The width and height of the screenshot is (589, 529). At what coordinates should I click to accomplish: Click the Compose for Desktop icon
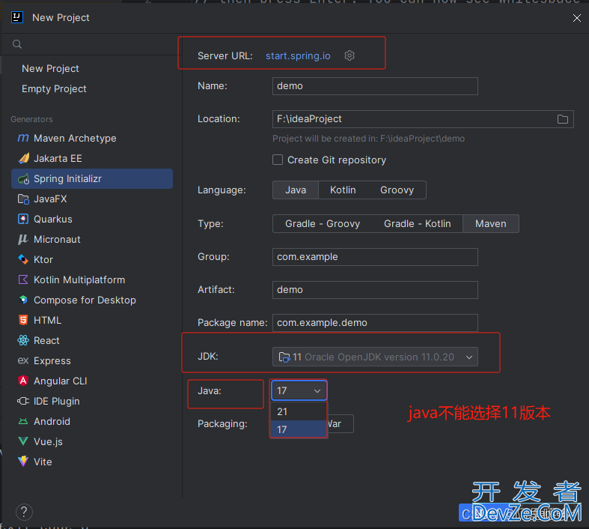[23, 300]
